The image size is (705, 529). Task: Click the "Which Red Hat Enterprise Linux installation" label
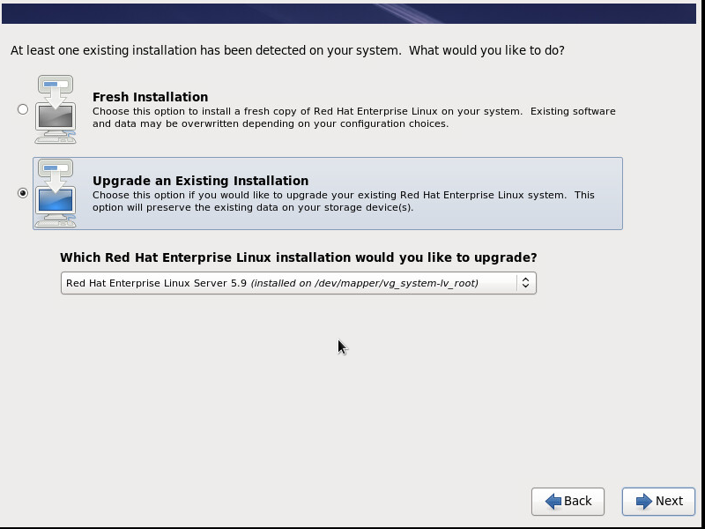pos(298,257)
